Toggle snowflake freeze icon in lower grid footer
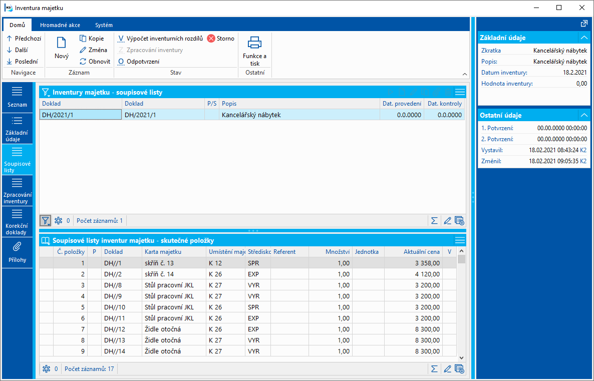This screenshot has width=594, height=381. [x=46, y=369]
